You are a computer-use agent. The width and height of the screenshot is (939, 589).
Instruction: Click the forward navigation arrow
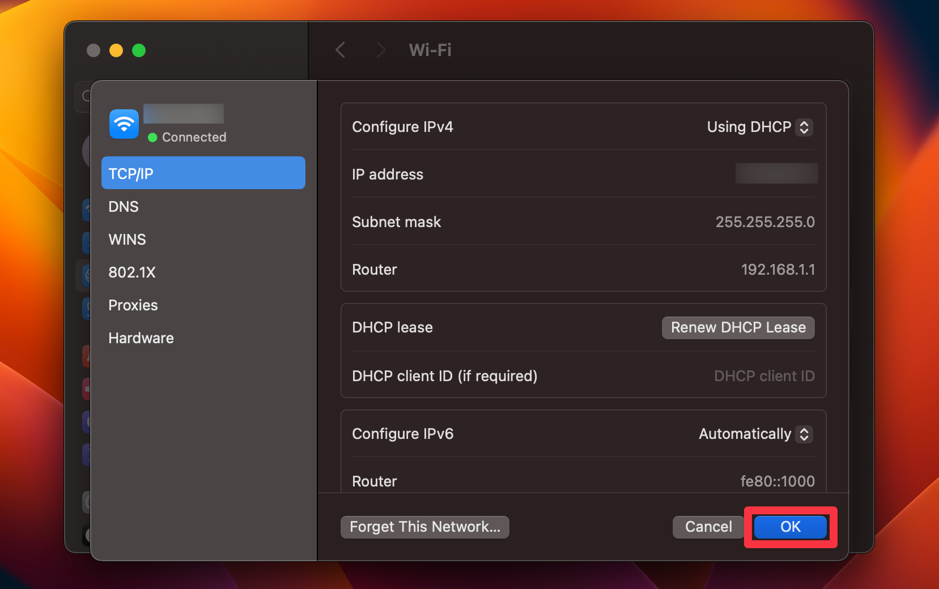click(x=381, y=50)
